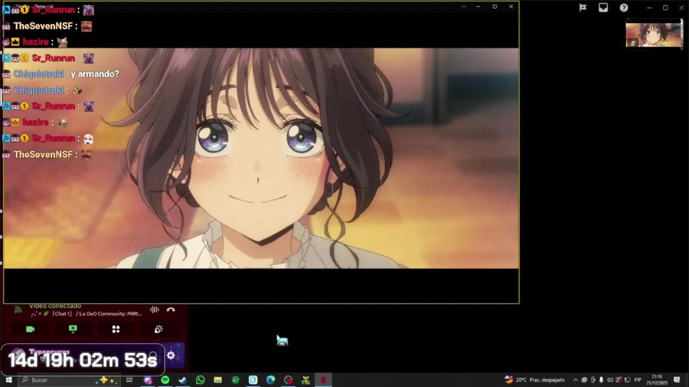Toggle Discord camera with green video icon
Viewport: 689px width, 387px height.
click(30, 329)
